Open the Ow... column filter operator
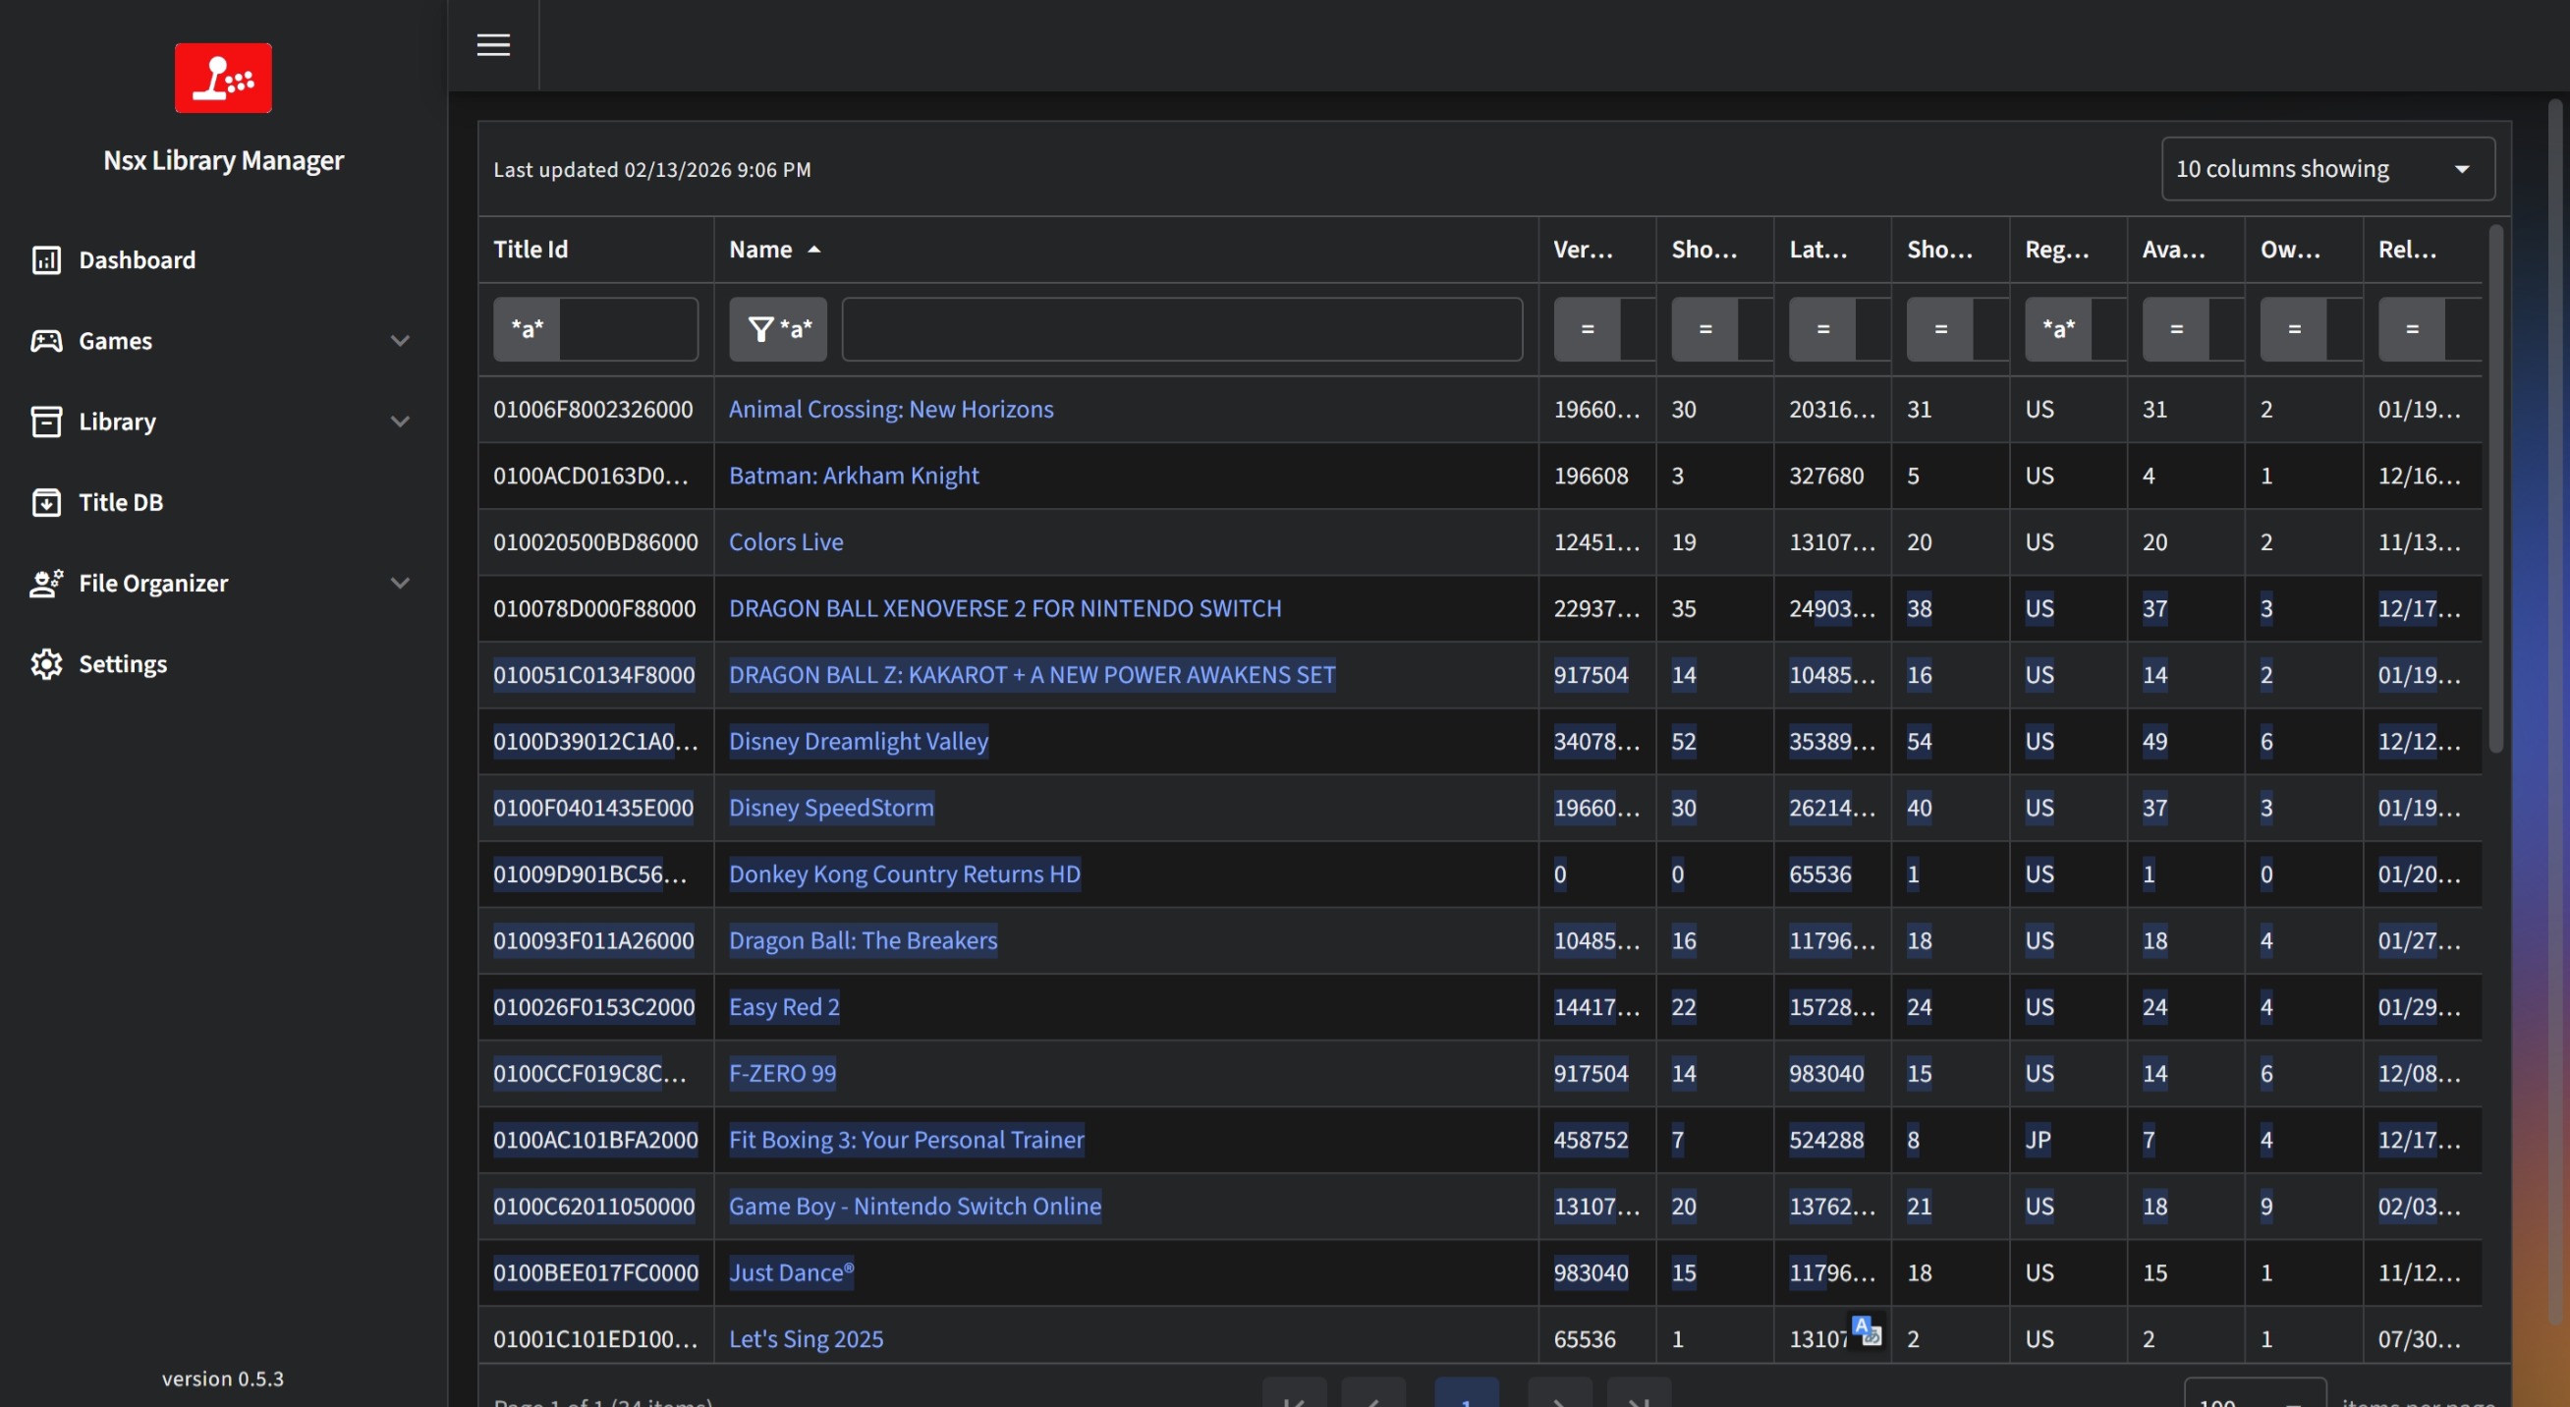This screenshot has height=1407, width=2570. pos(2293,329)
